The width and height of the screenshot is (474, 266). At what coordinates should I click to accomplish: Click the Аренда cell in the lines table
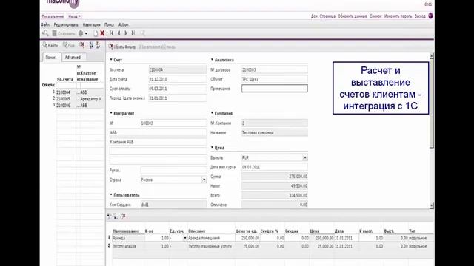pyautogui.click(x=128, y=238)
